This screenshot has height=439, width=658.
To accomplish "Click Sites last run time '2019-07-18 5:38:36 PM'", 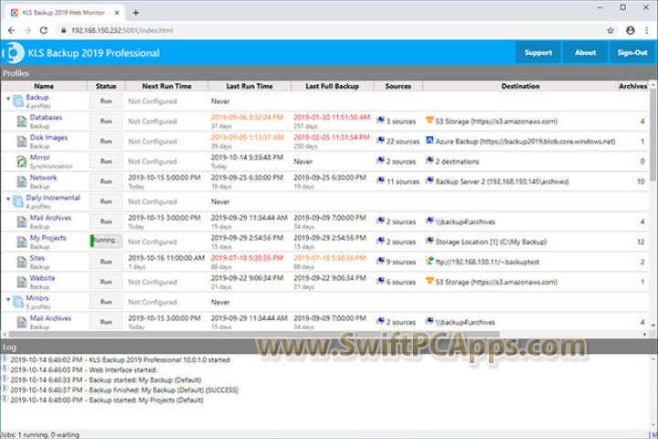I will pyautogui.click(x=247, y=258).
